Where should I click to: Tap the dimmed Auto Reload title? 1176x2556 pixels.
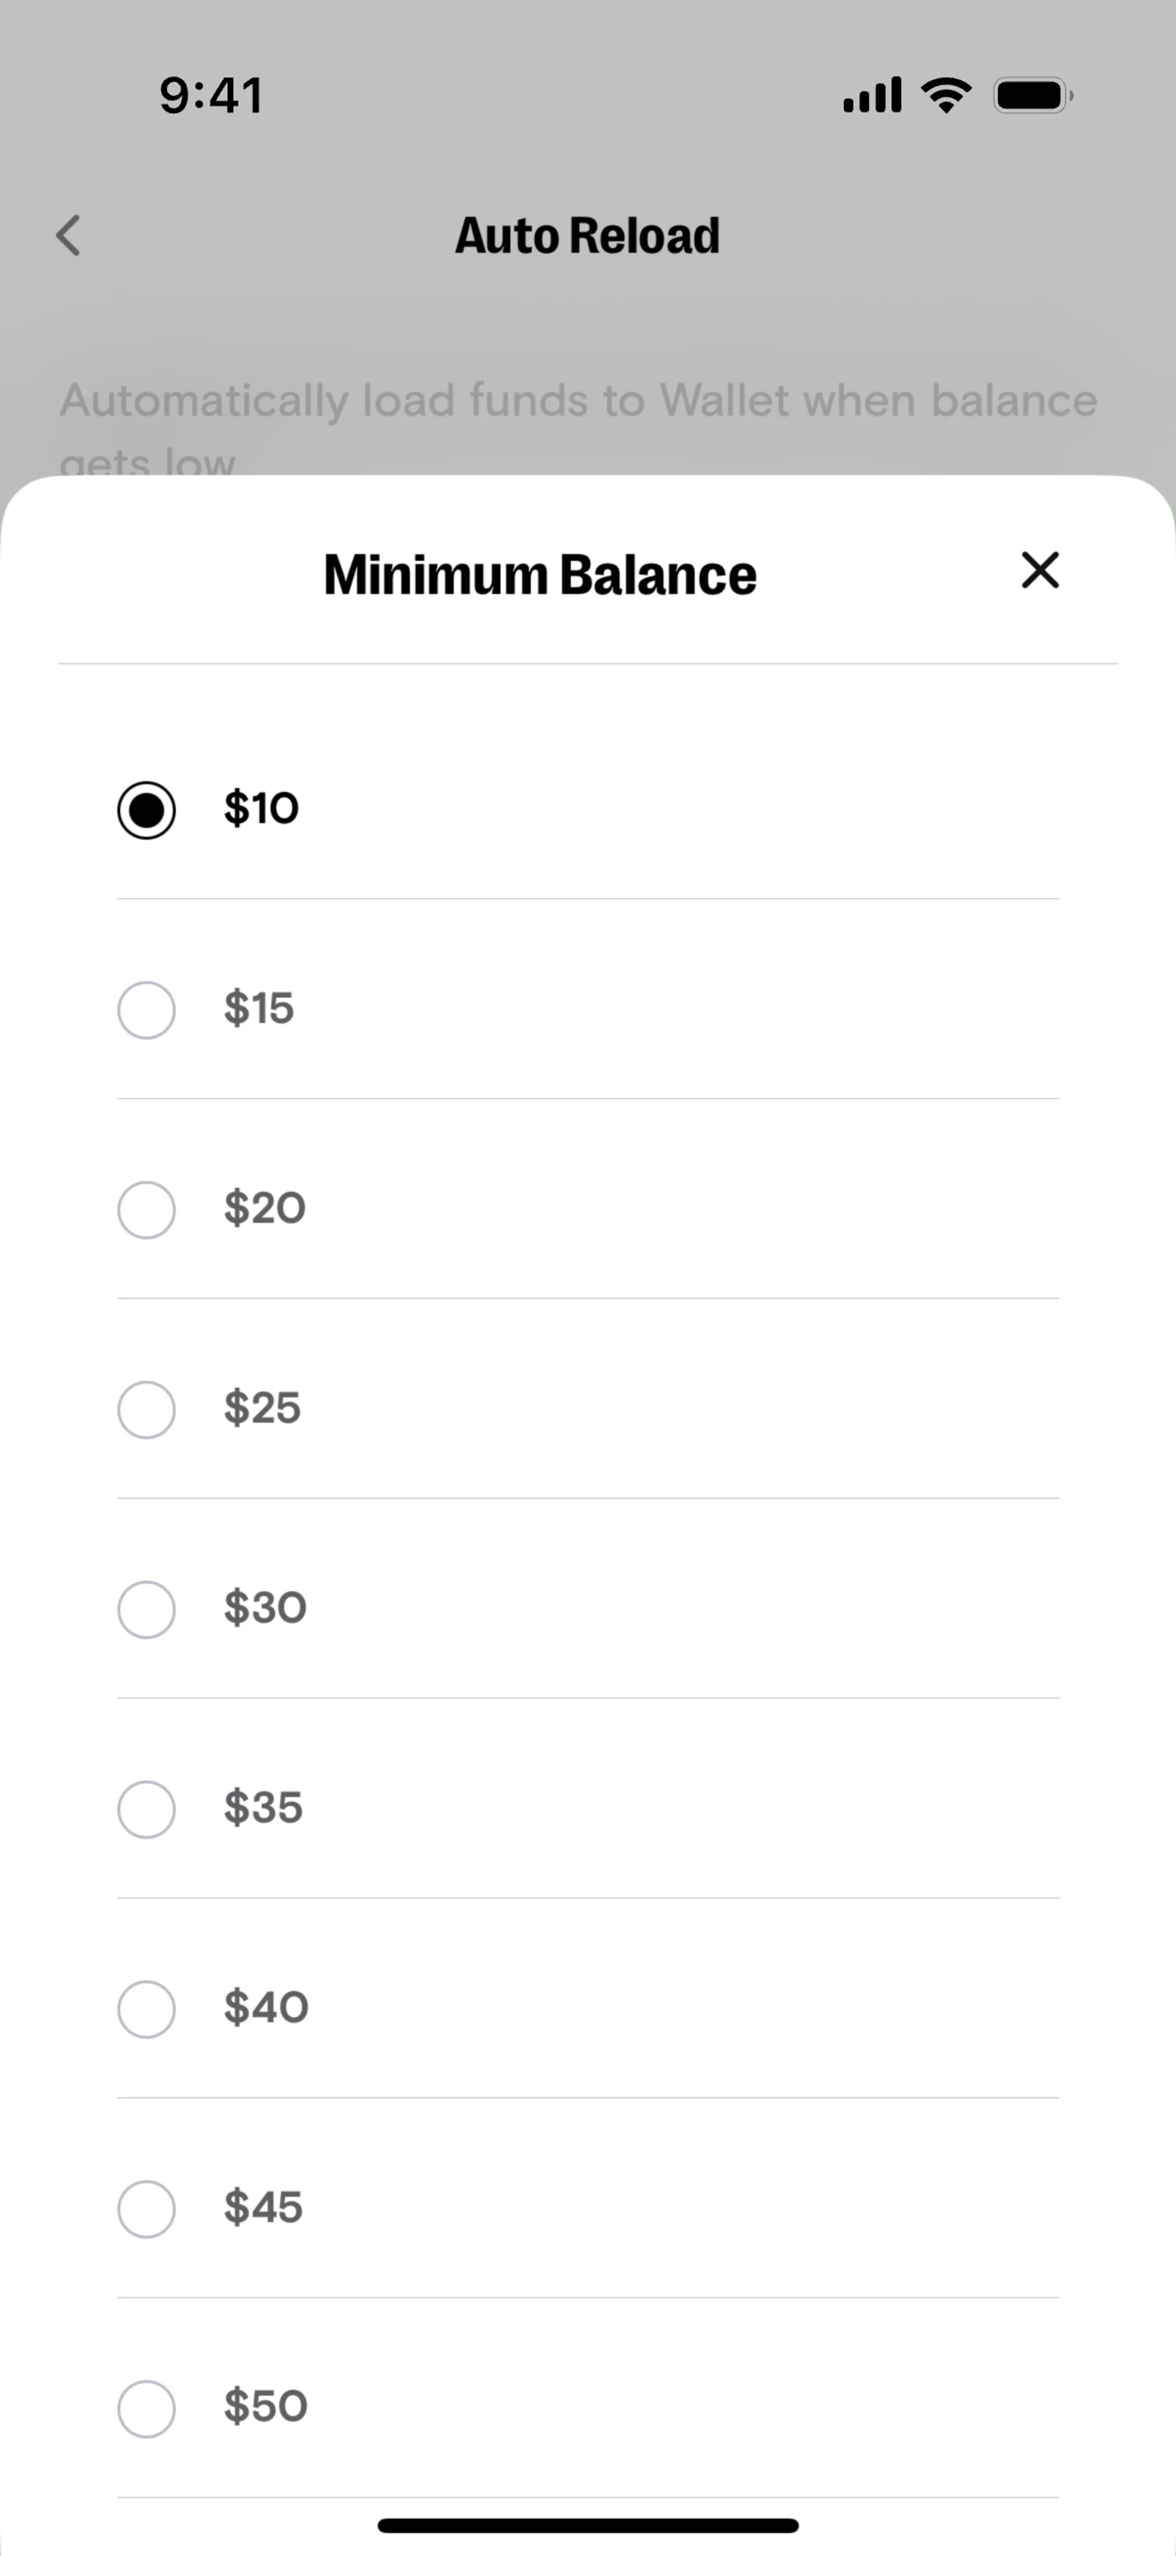click(587, 236)
